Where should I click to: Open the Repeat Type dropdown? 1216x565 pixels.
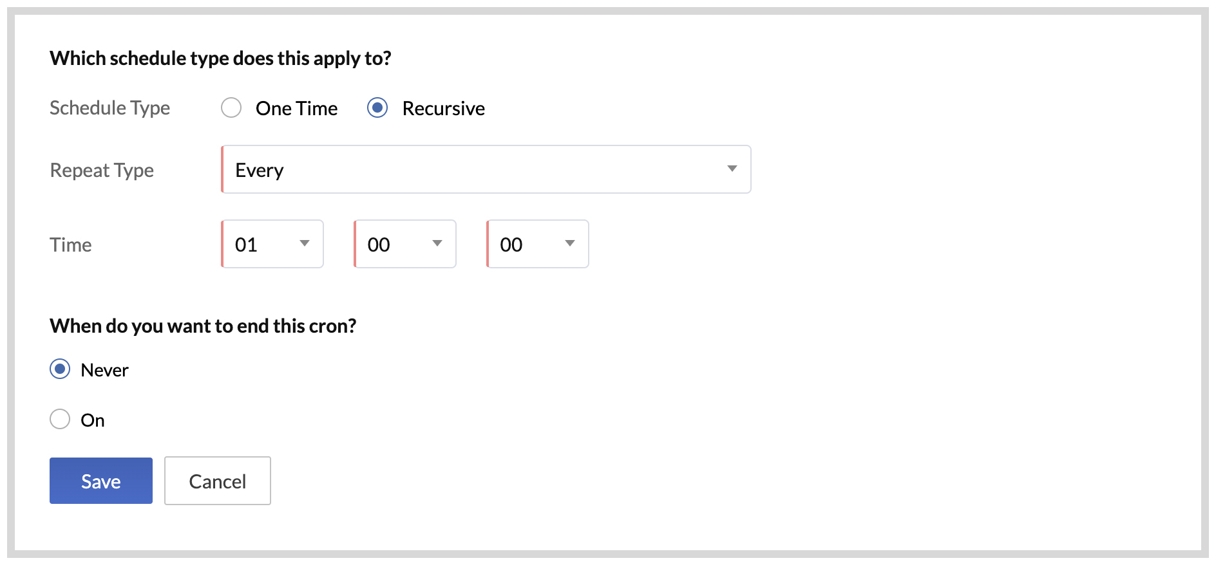click(486, 169)
